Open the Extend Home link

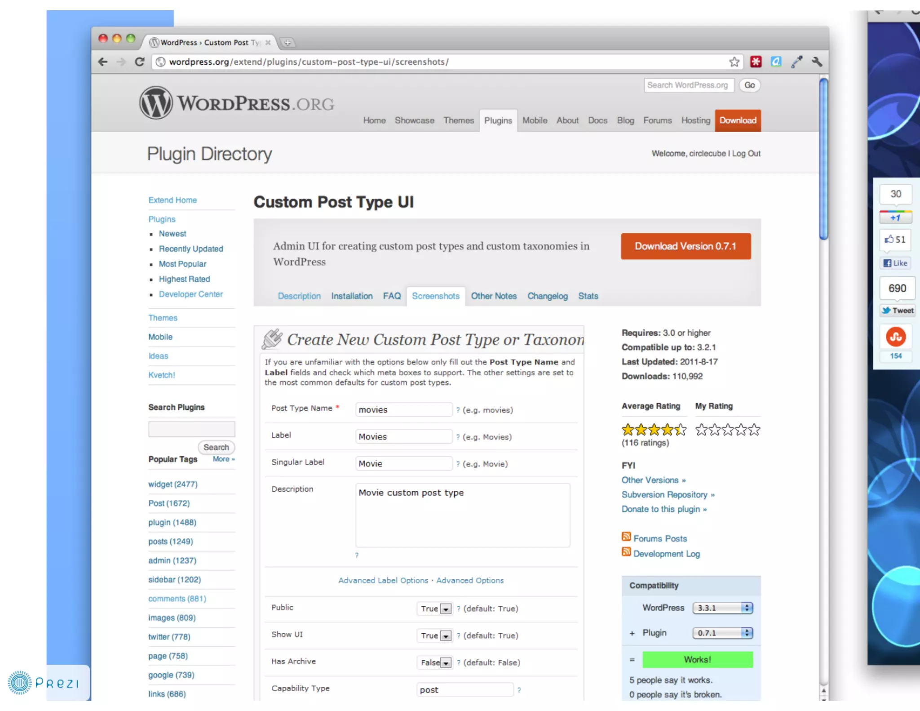[172, 200]
